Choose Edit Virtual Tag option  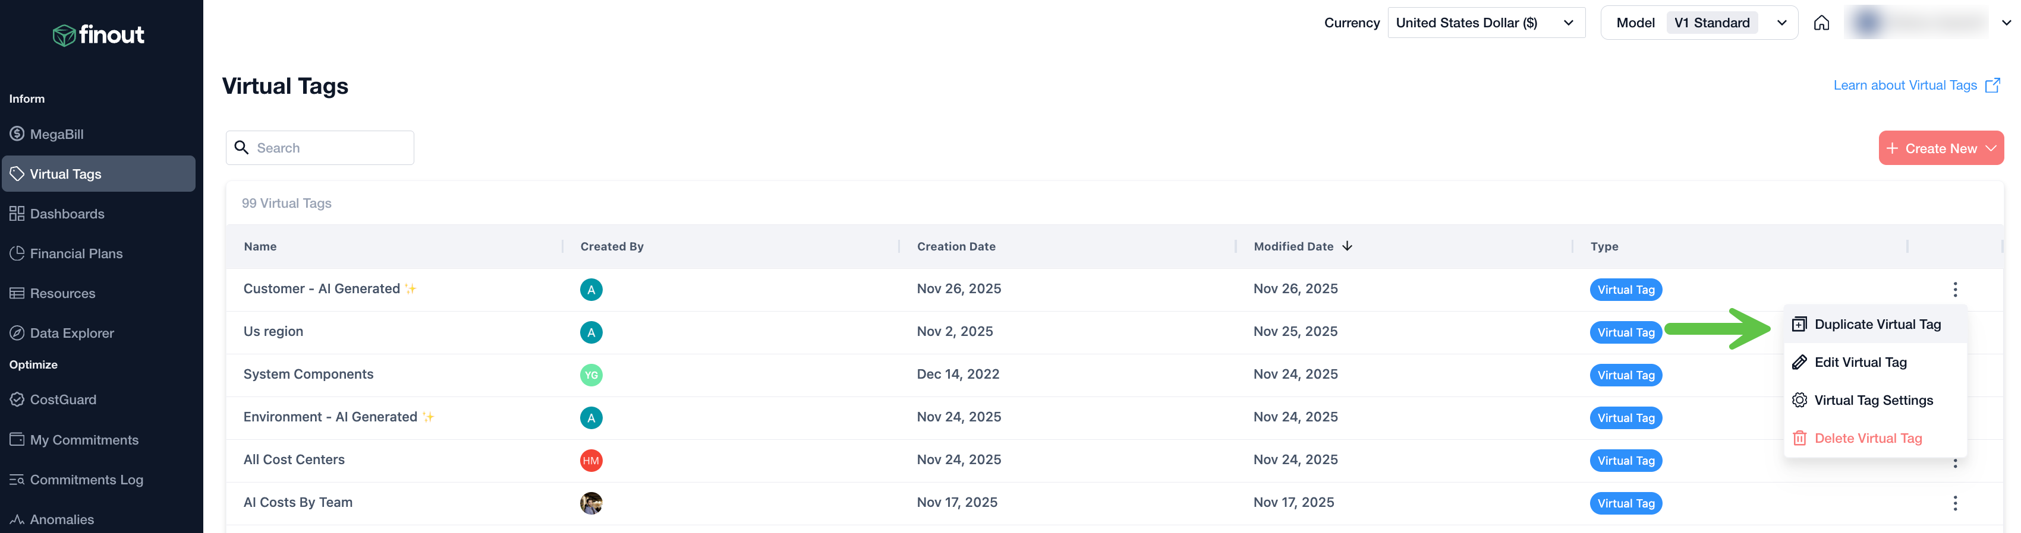[x=1859, y=362]
